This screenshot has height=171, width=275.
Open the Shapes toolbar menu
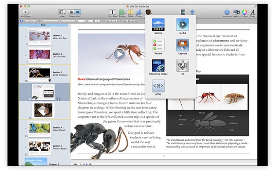(x=122, y=13)
